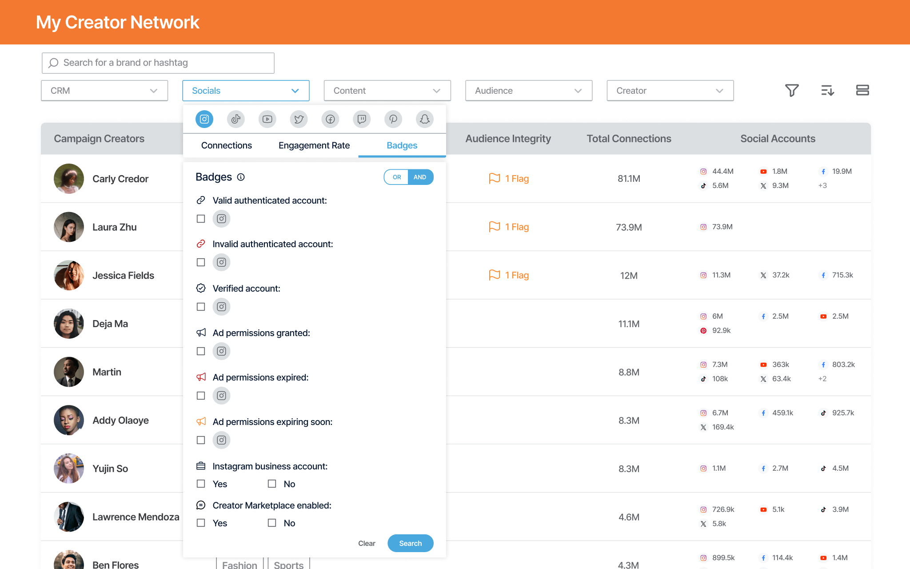Click Instagram icon under Ad permissions expired
The image size is (910, 569).
click(x=222, y=396)
